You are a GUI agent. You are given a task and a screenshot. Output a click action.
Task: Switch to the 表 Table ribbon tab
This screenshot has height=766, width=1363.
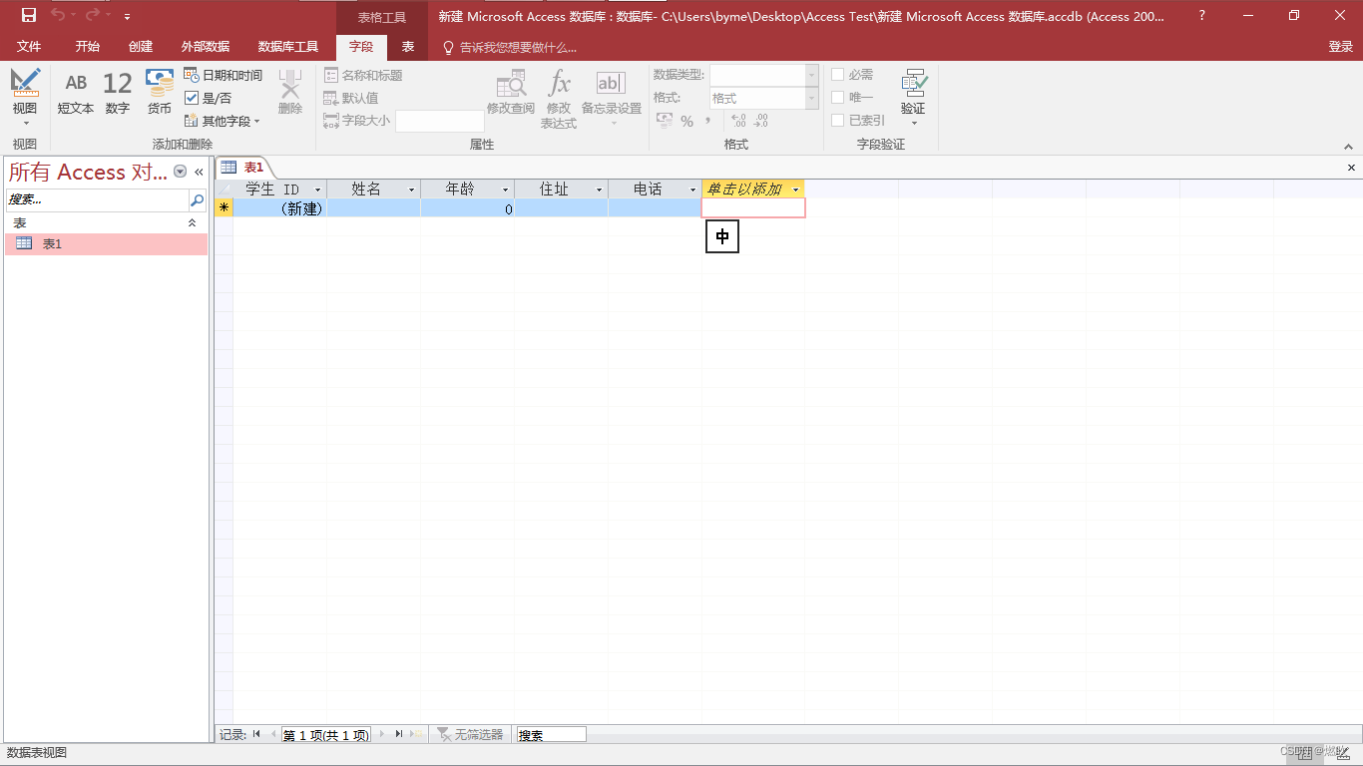click(408, 47)
